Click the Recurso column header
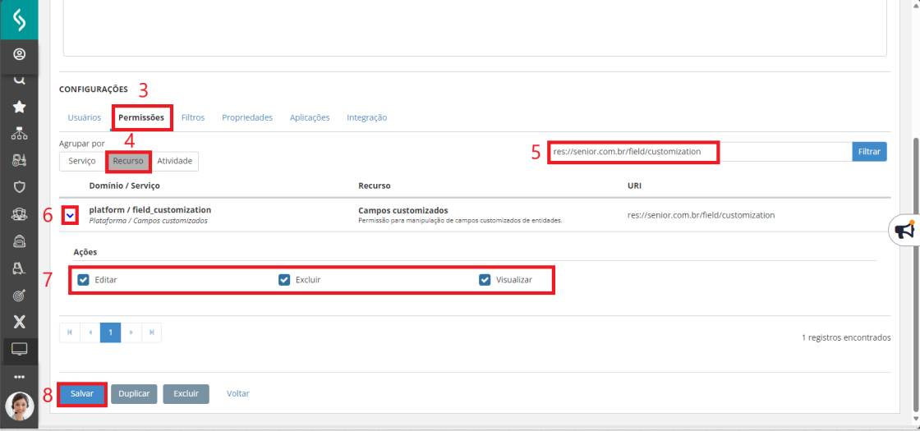This screenshot has width=920, height=431. pos(375,186)
